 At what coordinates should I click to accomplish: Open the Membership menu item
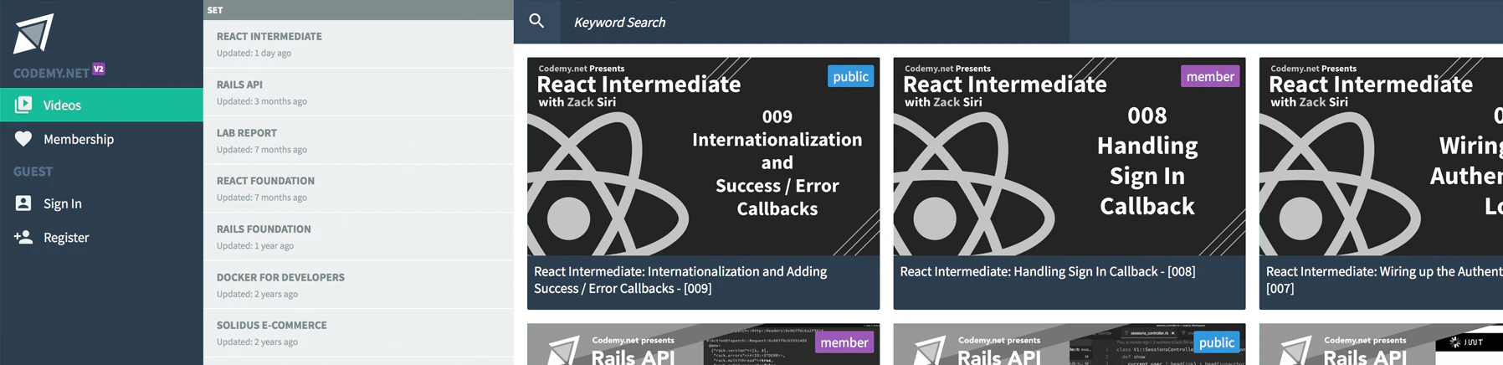click(x=101, y=139)
